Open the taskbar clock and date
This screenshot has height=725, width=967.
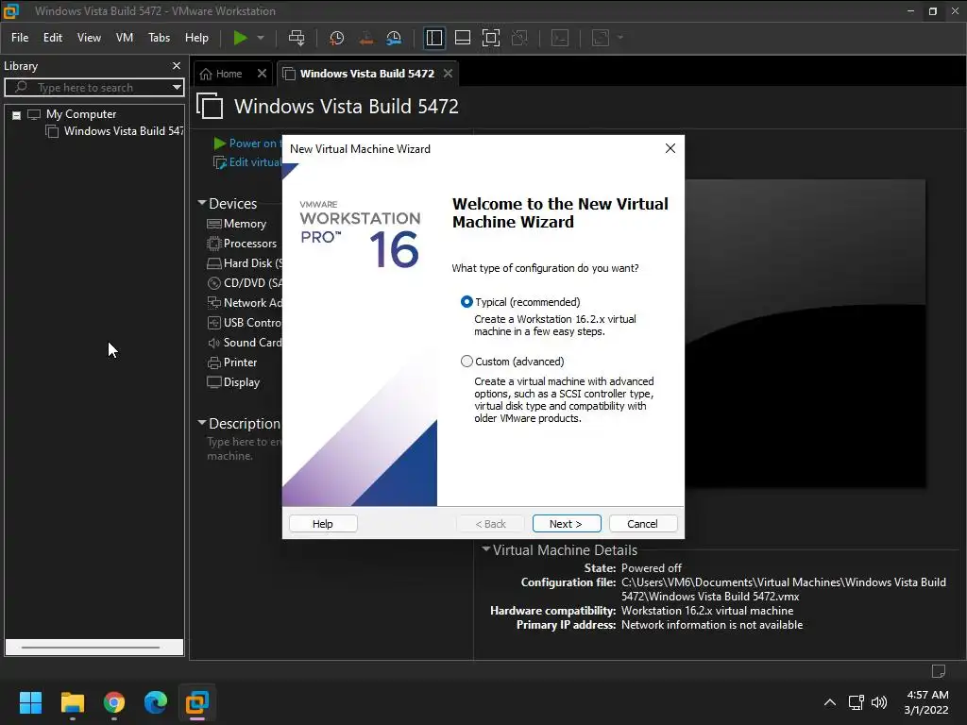point(926,702)
